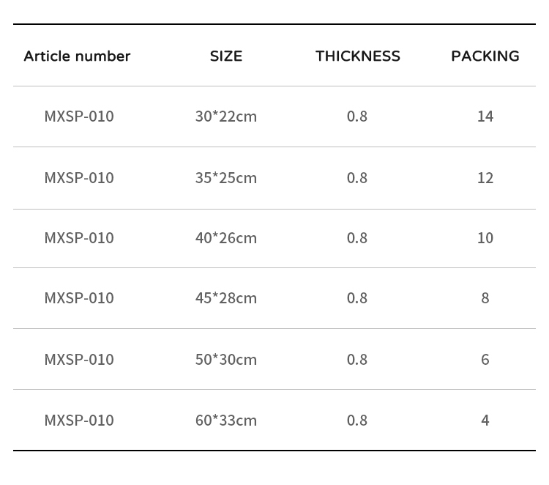Click the SIZE column header
The height and width of the screenshot is (485, 549).
225,56
